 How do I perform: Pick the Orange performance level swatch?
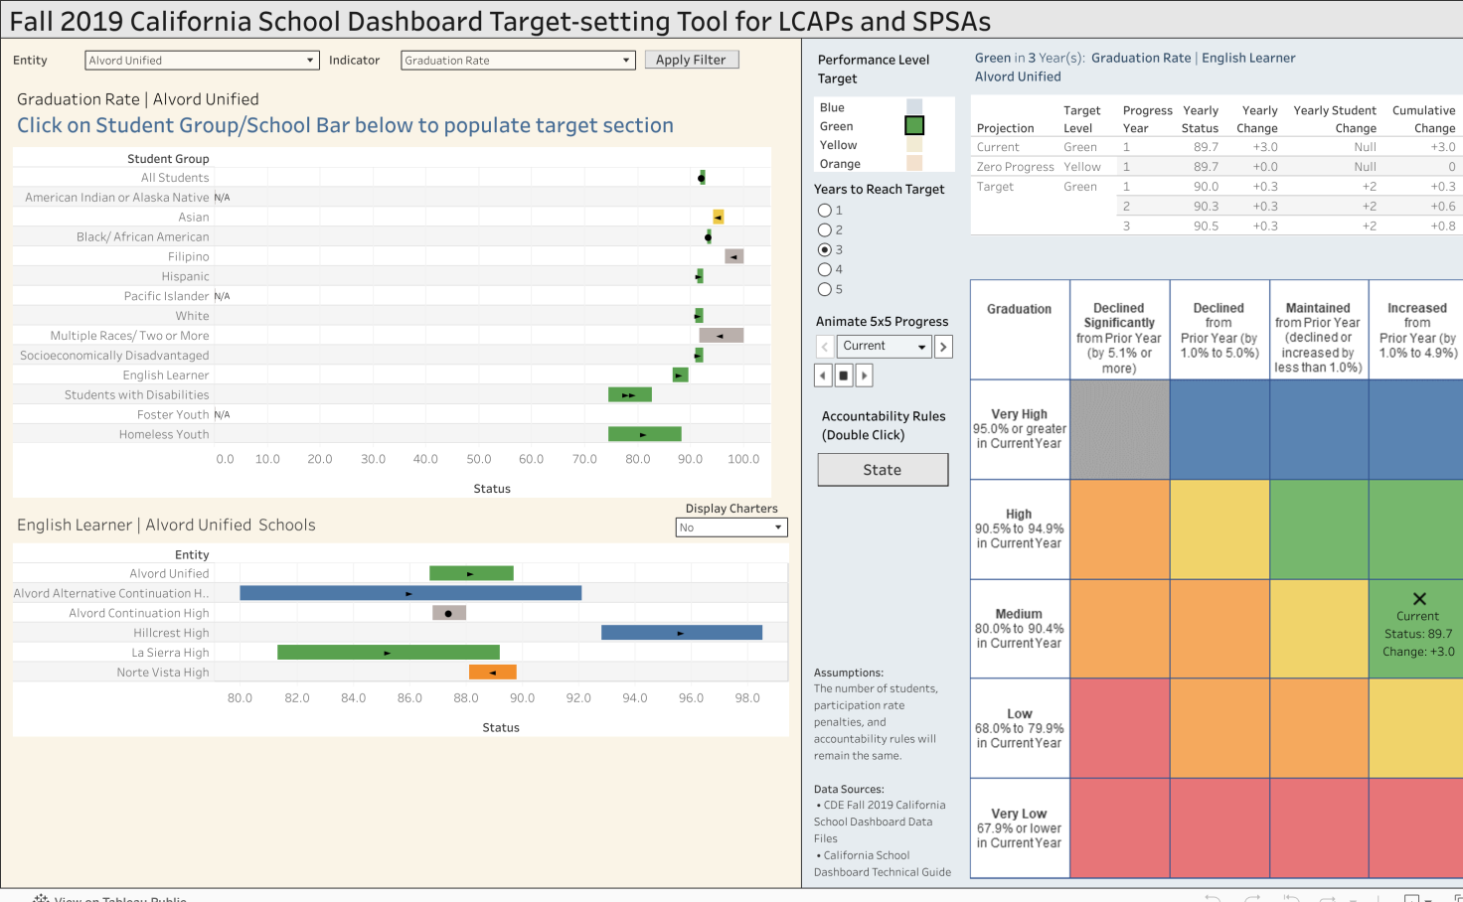913,164
